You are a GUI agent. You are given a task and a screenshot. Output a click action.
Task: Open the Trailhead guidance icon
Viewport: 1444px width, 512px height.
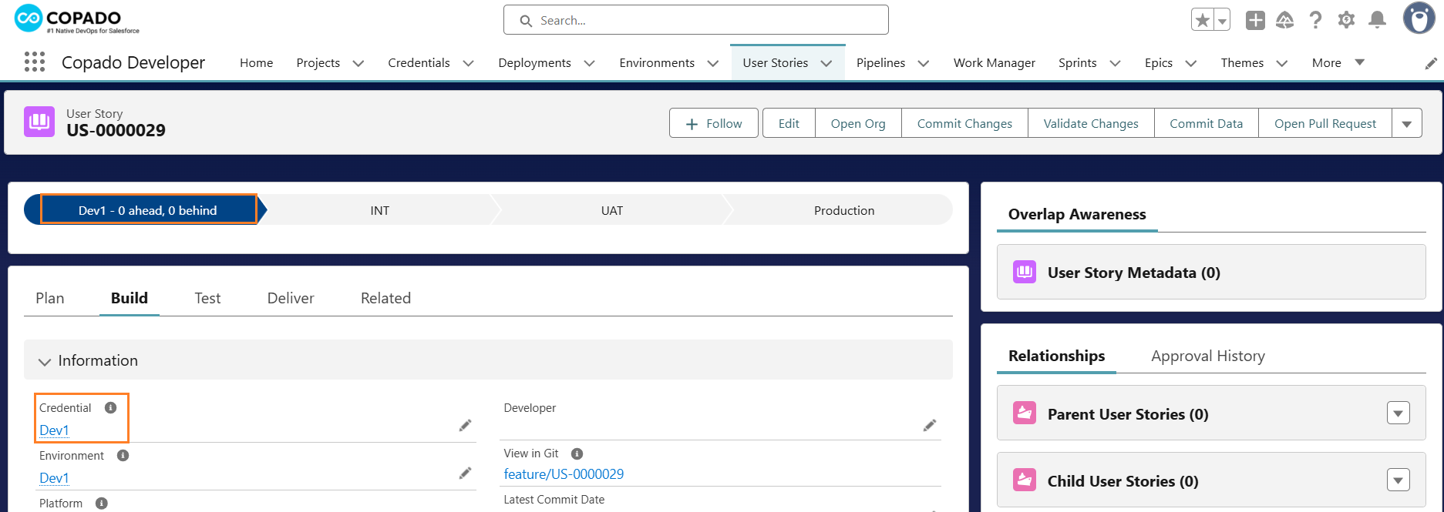tap(1285, 20)
